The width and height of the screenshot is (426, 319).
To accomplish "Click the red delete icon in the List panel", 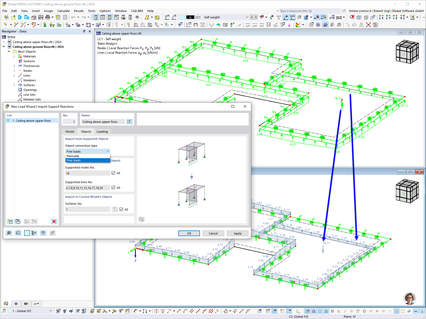I will pos(54,221).
